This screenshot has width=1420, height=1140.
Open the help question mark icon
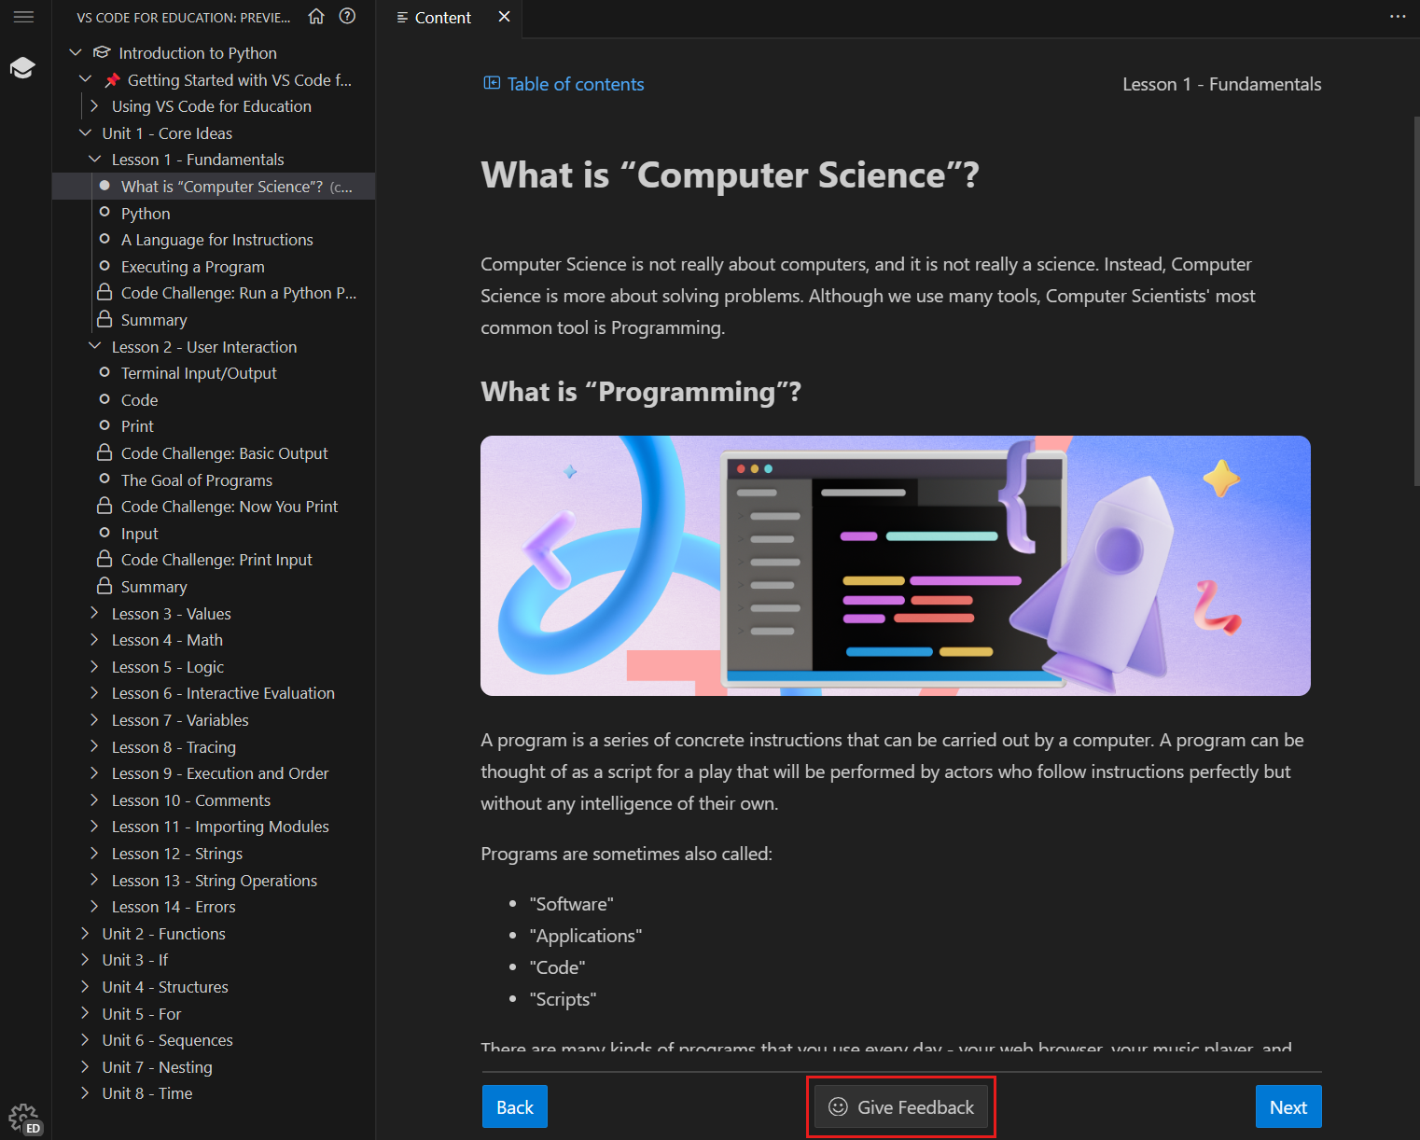pos(347,17)
